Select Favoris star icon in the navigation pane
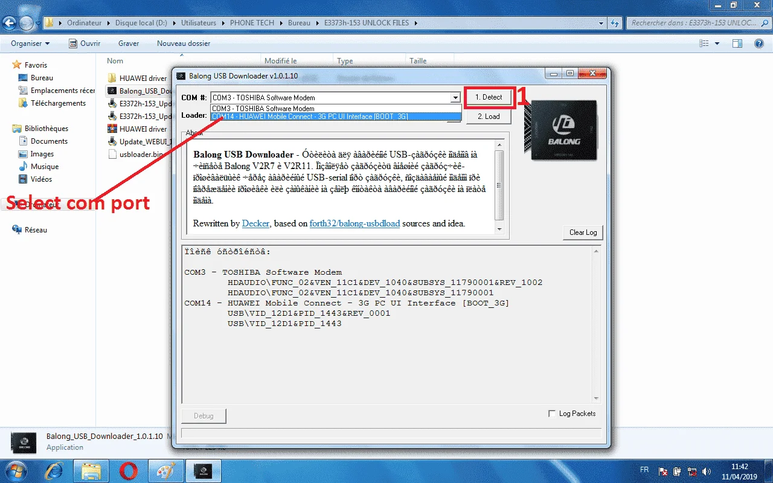This screenshot has height=483, width=773. coord(18,65)
